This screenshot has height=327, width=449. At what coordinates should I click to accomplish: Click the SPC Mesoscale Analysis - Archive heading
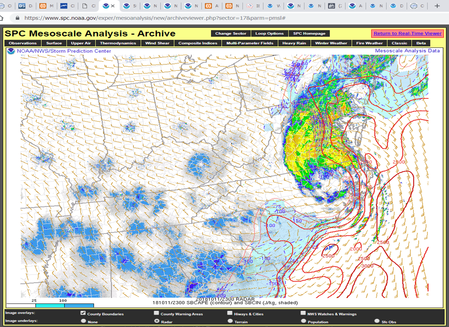click(x=90, y=33)
